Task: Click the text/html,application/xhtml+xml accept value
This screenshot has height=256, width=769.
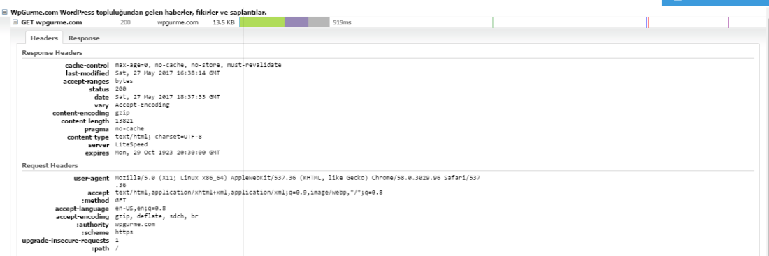Action: (249, 193)
